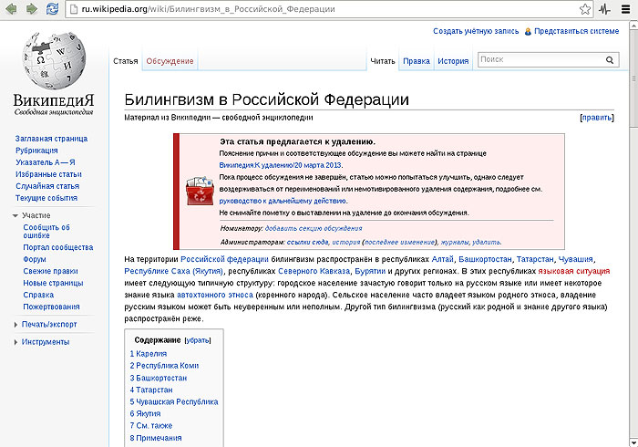Click the activity monitor extension icon
The height and width of the screenshot is (447, 638).
point(603,9)
